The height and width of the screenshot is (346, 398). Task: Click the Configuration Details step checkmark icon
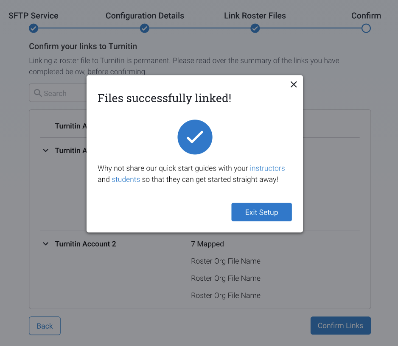coord(145,28)
